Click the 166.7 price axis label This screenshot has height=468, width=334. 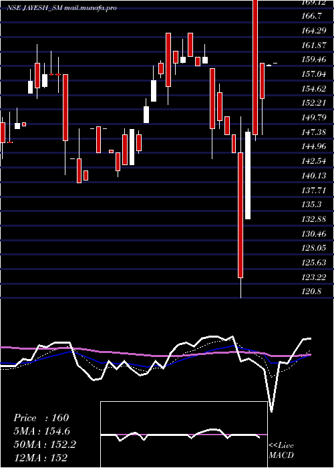click(311, 16)
